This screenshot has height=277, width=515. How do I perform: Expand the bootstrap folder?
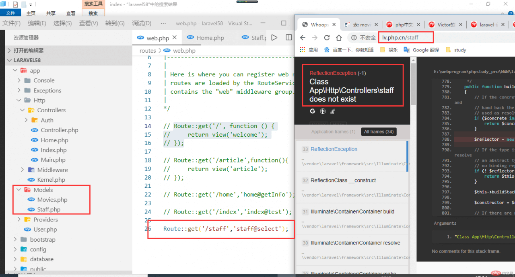pos(15,240)
